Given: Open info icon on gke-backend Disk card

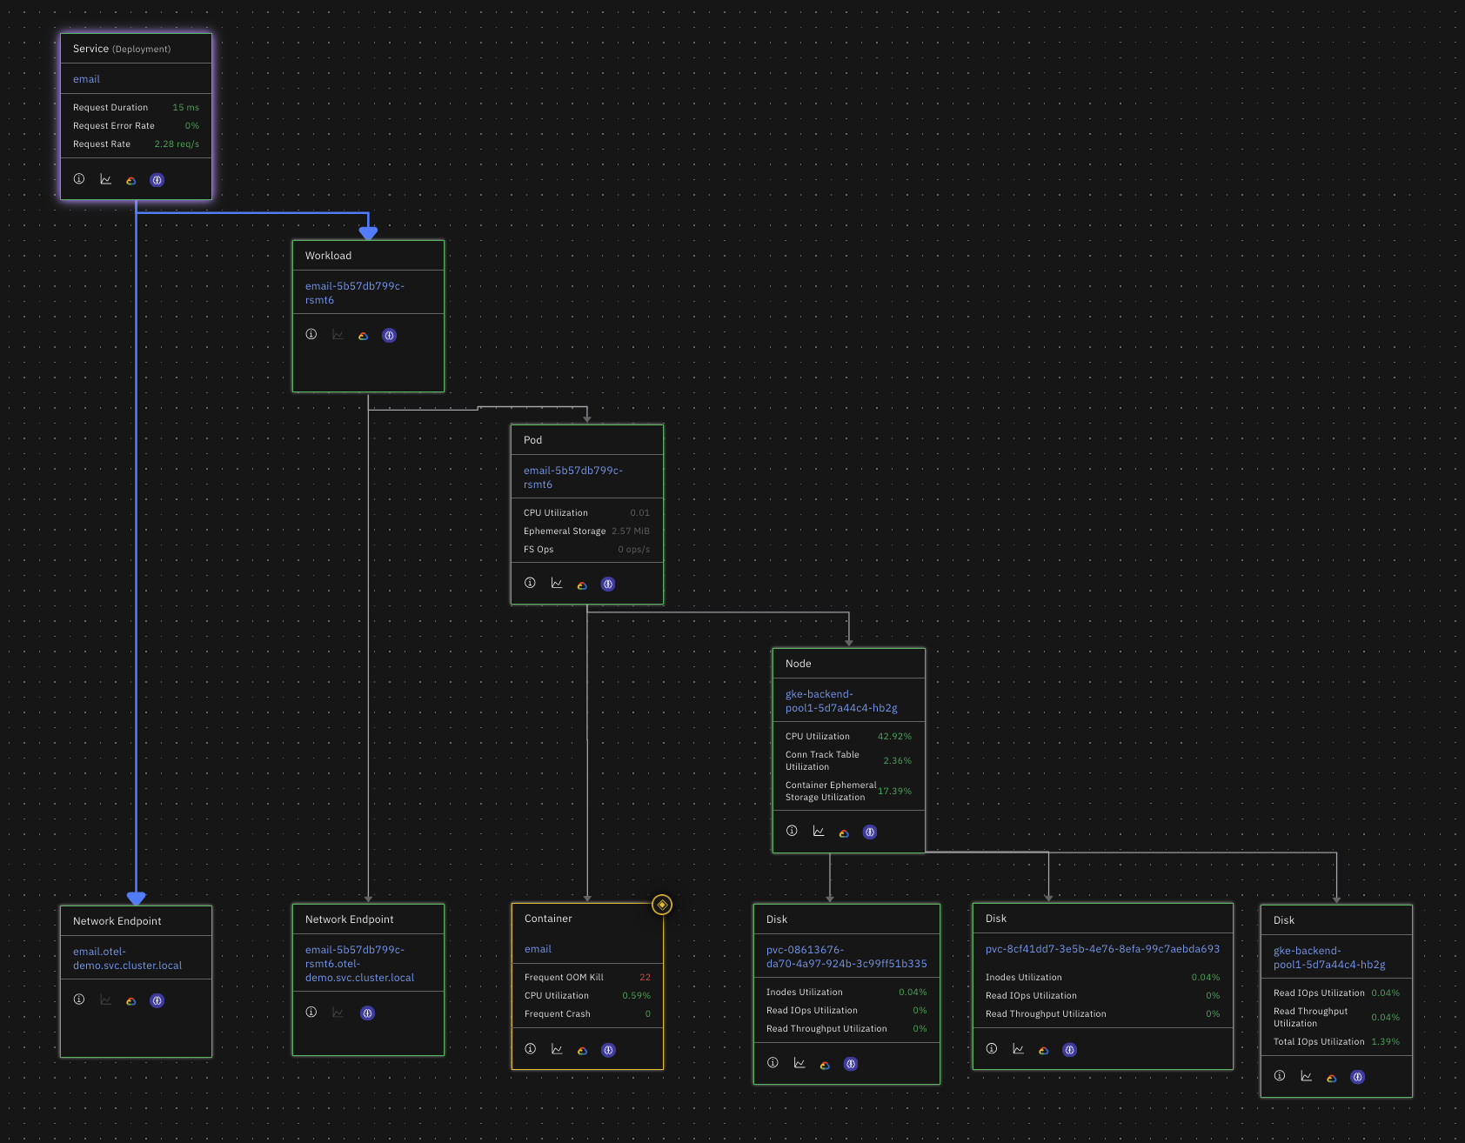Looking at the screenshot, I should click(x=1280, y=1076).
